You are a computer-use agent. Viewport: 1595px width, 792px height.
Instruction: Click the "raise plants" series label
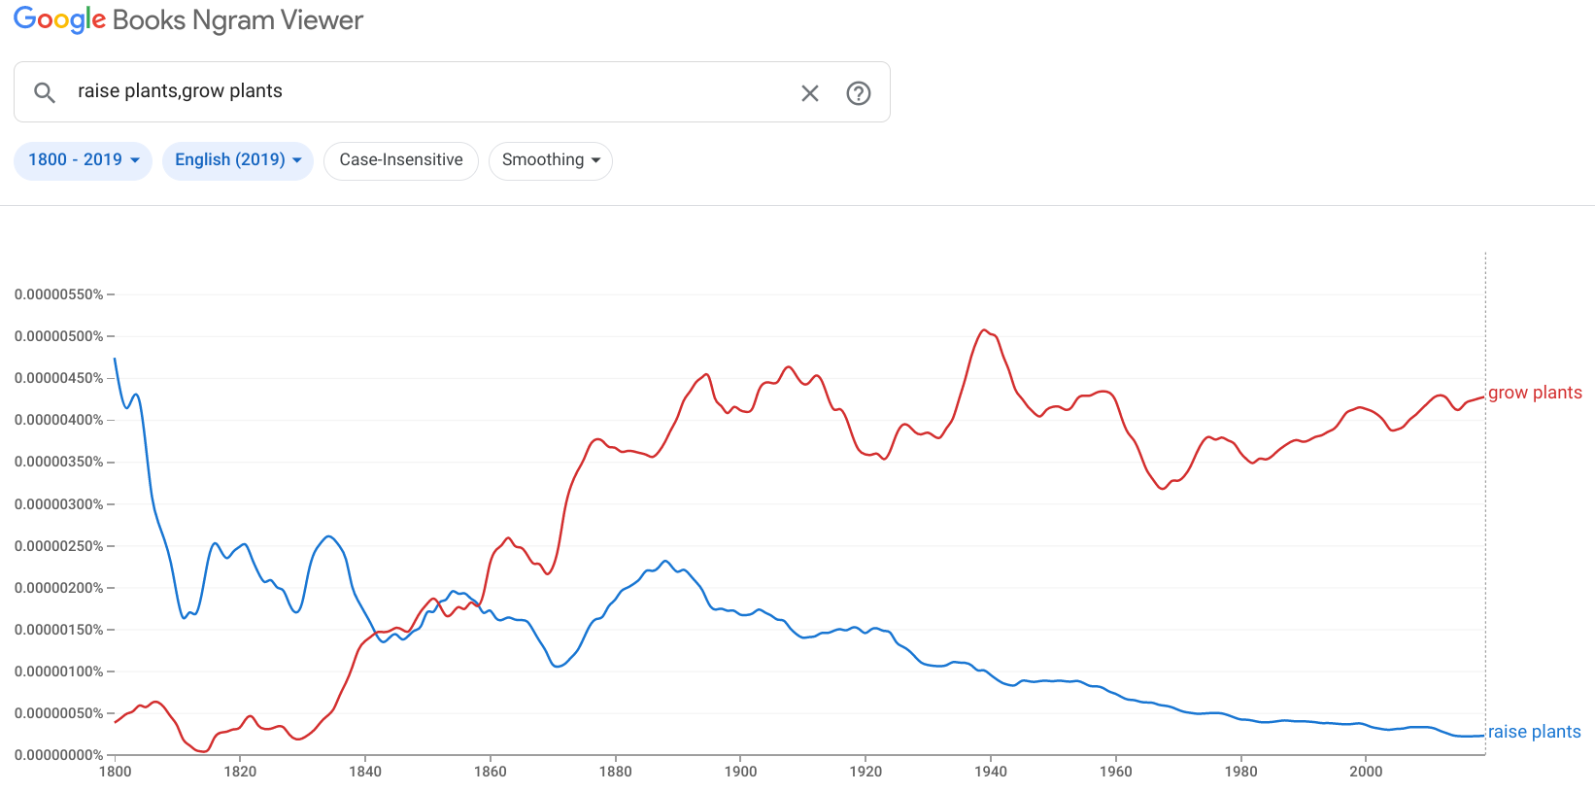[x=1534, y=732]
